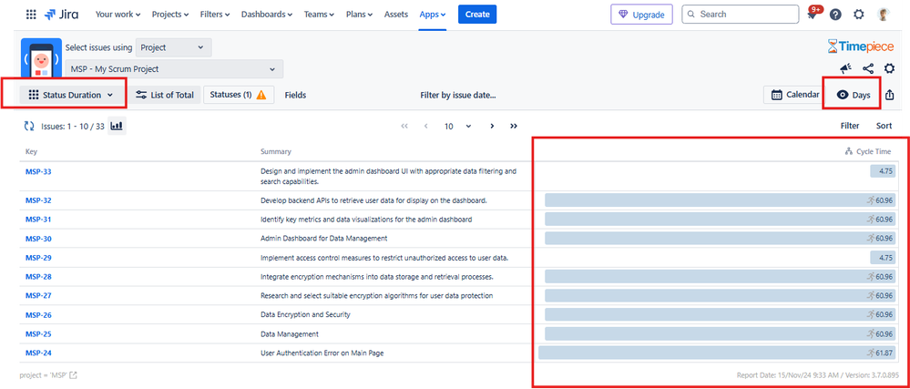
Task: Open the help question mark icon
Action: coord(835,15)
